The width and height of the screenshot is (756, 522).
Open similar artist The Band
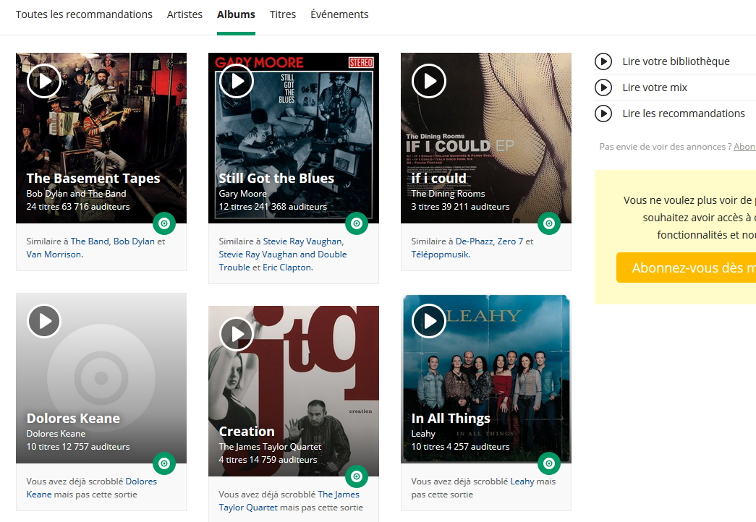tap(90, 241)
